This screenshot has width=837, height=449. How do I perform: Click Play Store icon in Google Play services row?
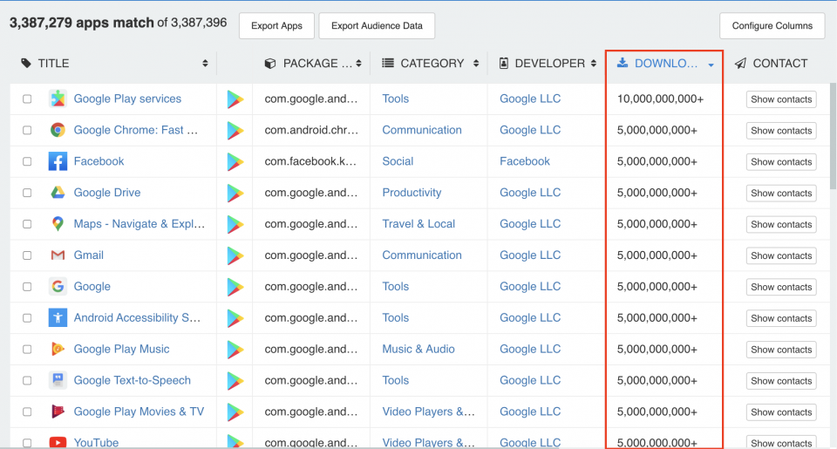pyautogui.click(x=235, y=99)
